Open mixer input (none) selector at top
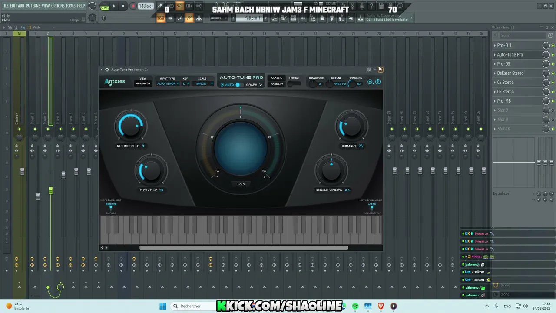Image resolution: width=556 pixels, height=313 pixels. coord(522,35)
